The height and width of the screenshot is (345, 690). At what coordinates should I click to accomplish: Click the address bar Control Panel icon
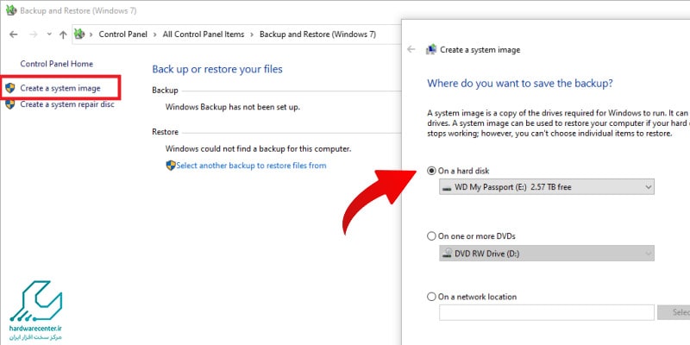[79, 34]
